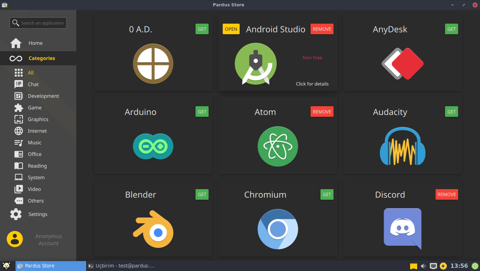480x271 pixels.
Task: Click the Office category icon
Action: (19, 154)
